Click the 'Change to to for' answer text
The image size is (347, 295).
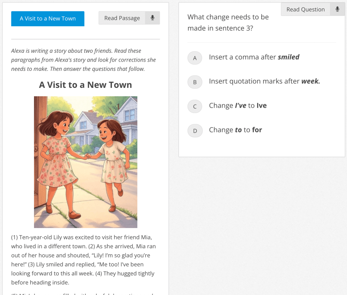tap(235, 130)
